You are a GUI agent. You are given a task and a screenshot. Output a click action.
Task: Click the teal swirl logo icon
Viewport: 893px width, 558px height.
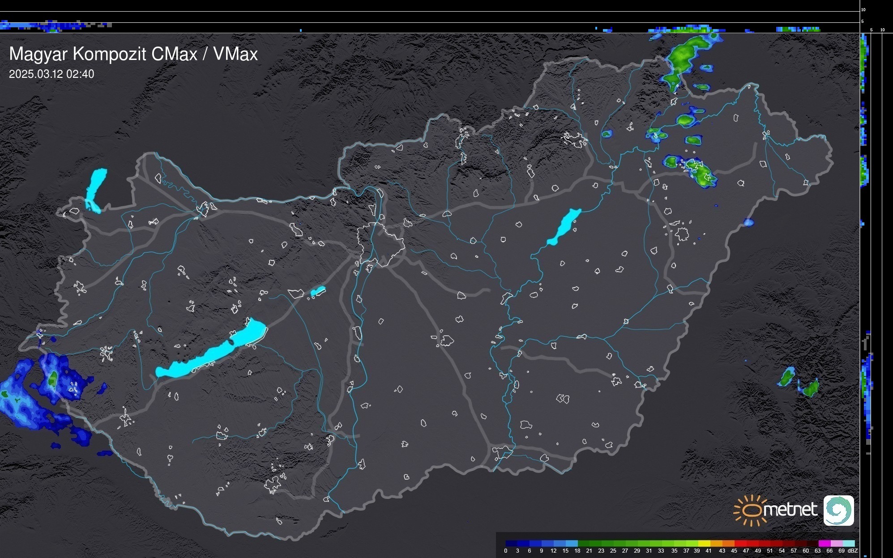coord(838,511)
